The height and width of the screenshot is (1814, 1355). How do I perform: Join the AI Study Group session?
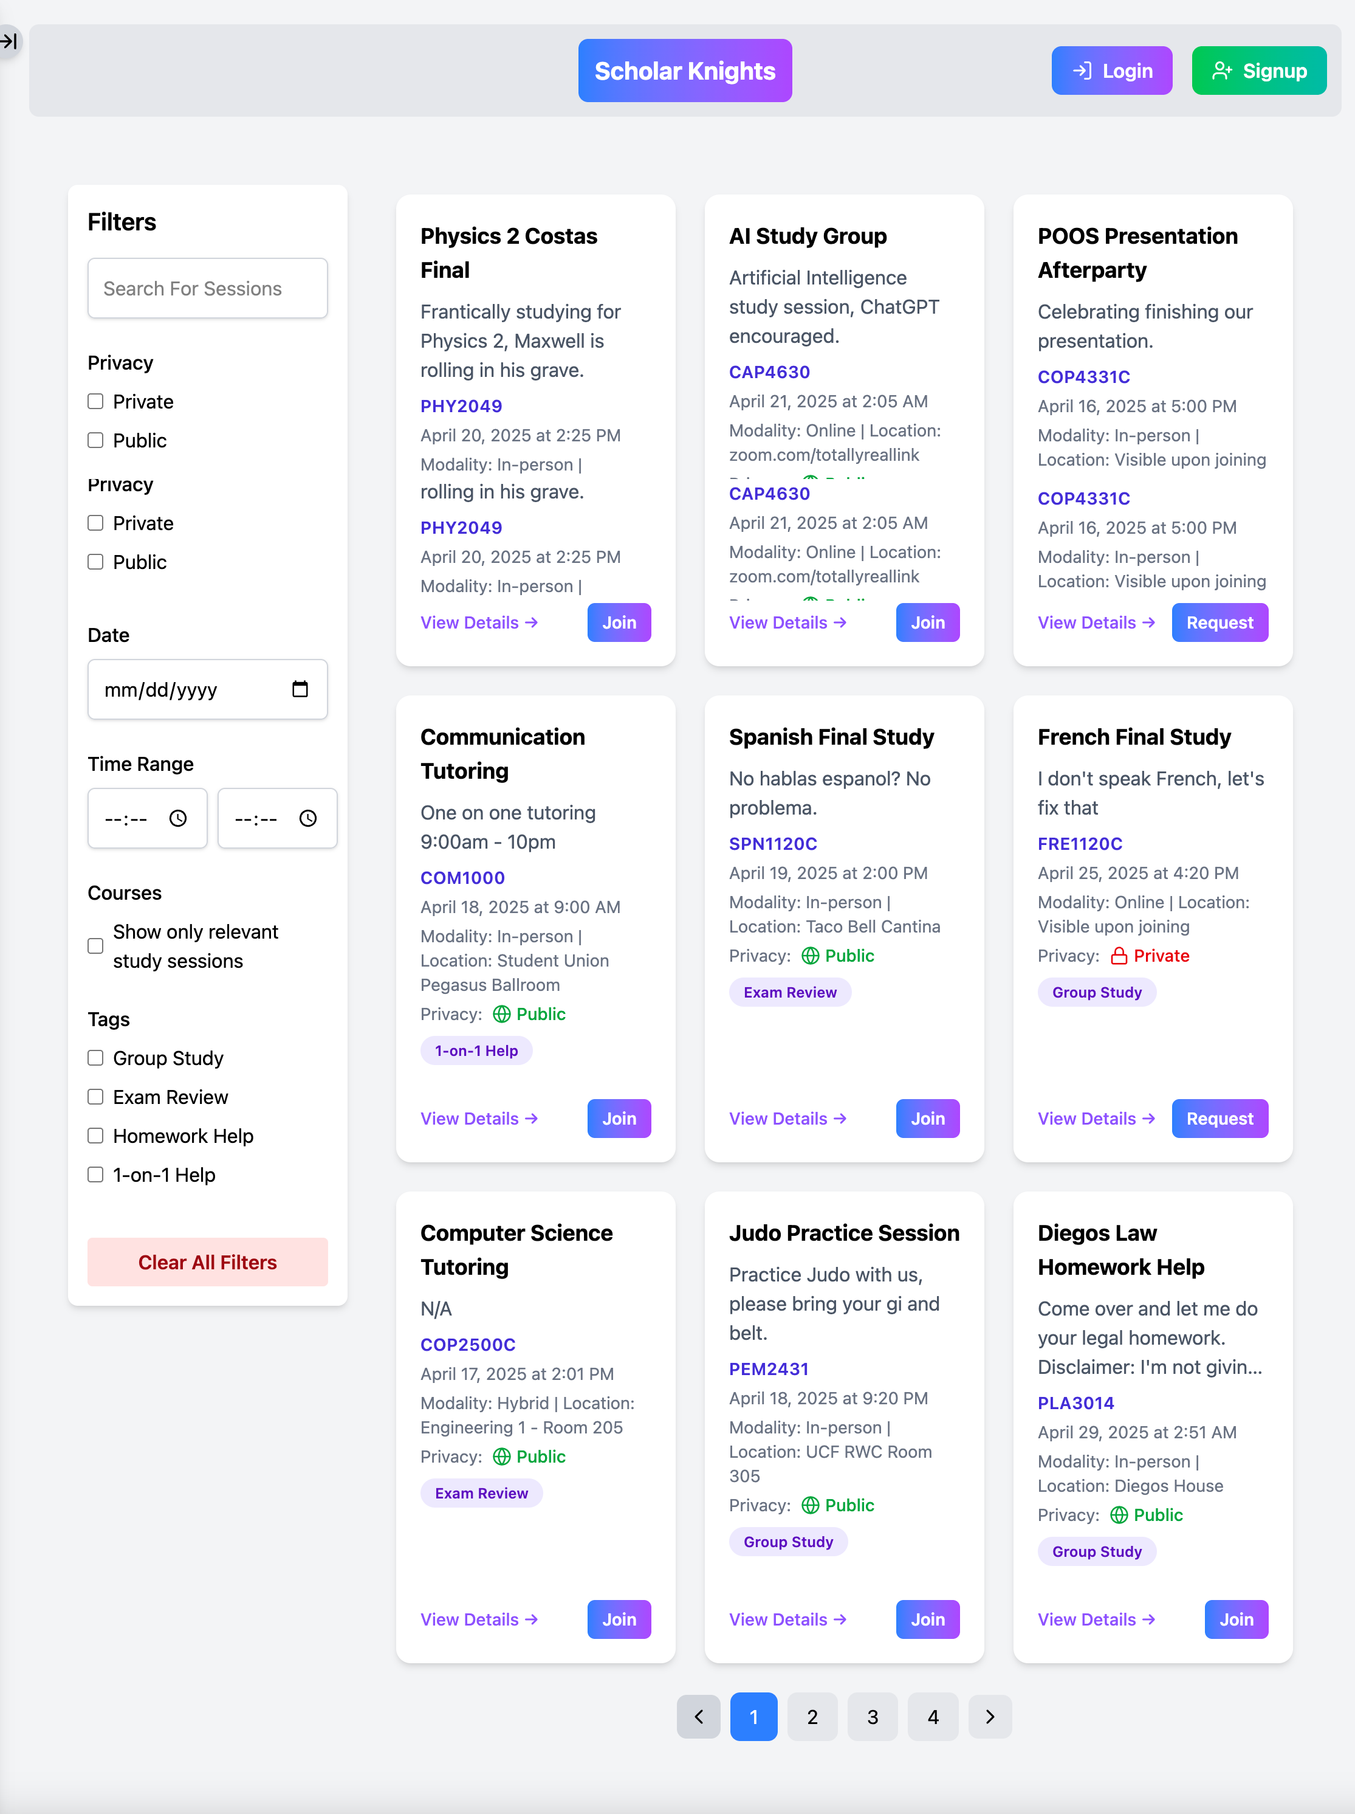coord(928,622)
